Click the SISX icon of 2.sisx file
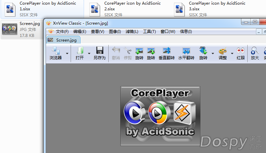The image size is (266, 153). pos(94,9)
